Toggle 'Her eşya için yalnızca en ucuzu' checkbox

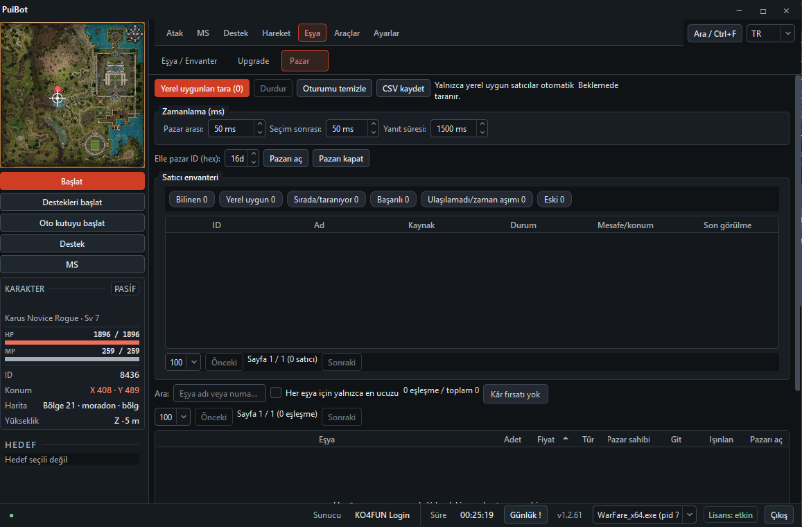tap(276, 393)
